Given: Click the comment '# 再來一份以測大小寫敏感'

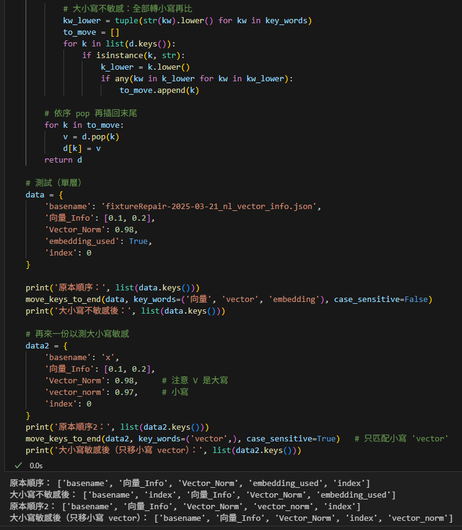Looking at the screenshot, I should (x=78, y=334).
